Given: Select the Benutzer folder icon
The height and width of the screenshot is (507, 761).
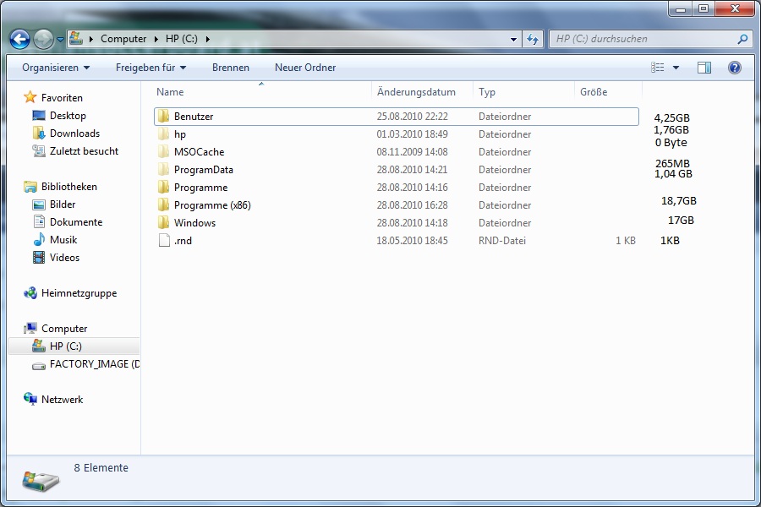Looking at the screenshot, I should click(x=164, y=116).
